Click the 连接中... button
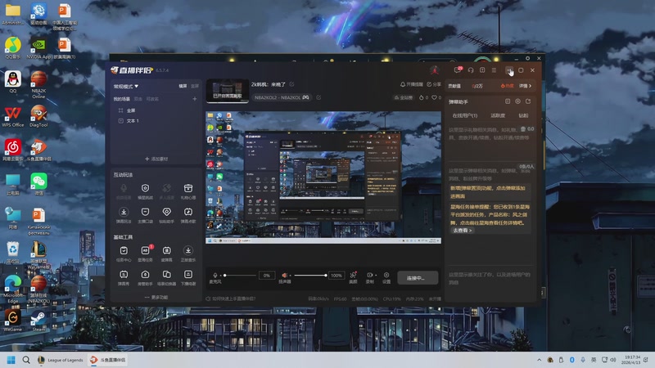 (418, 278)
